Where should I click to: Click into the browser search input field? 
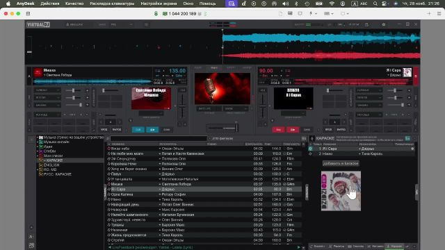pyautogui.click(x=159, y=139)
